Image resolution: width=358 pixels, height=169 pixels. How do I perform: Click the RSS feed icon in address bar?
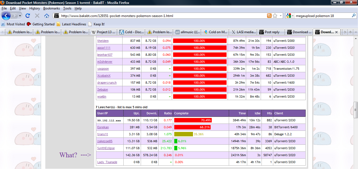(269, 16)
